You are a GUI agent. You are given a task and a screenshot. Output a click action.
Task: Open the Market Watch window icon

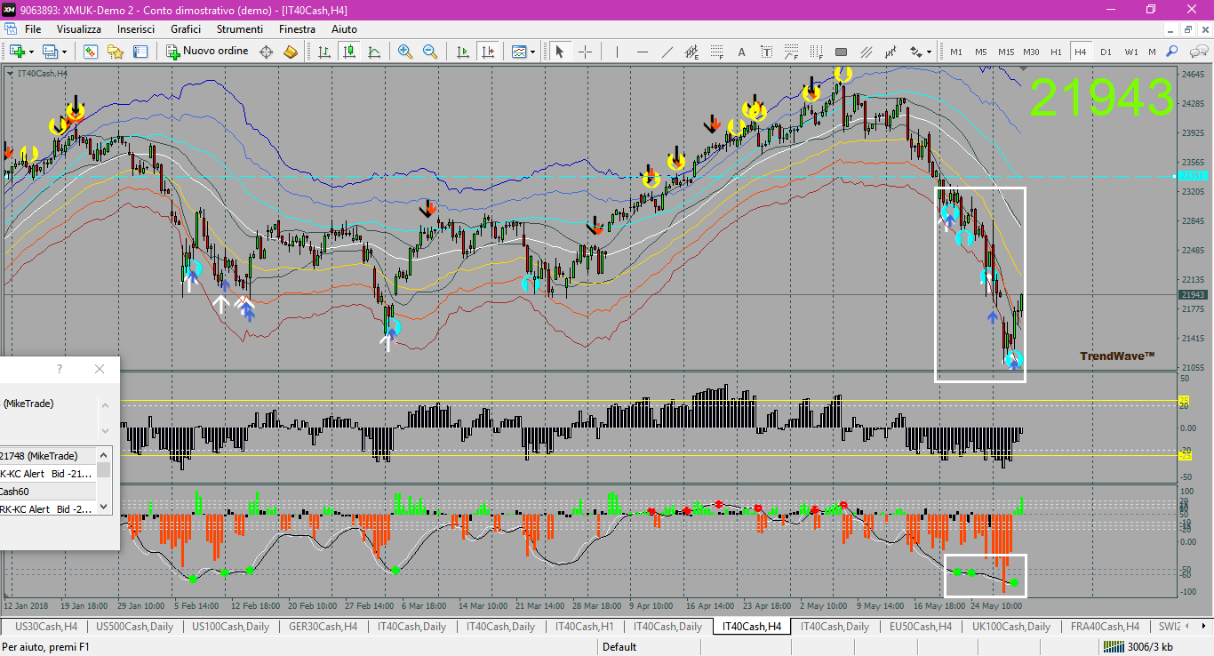coord(91,52)
